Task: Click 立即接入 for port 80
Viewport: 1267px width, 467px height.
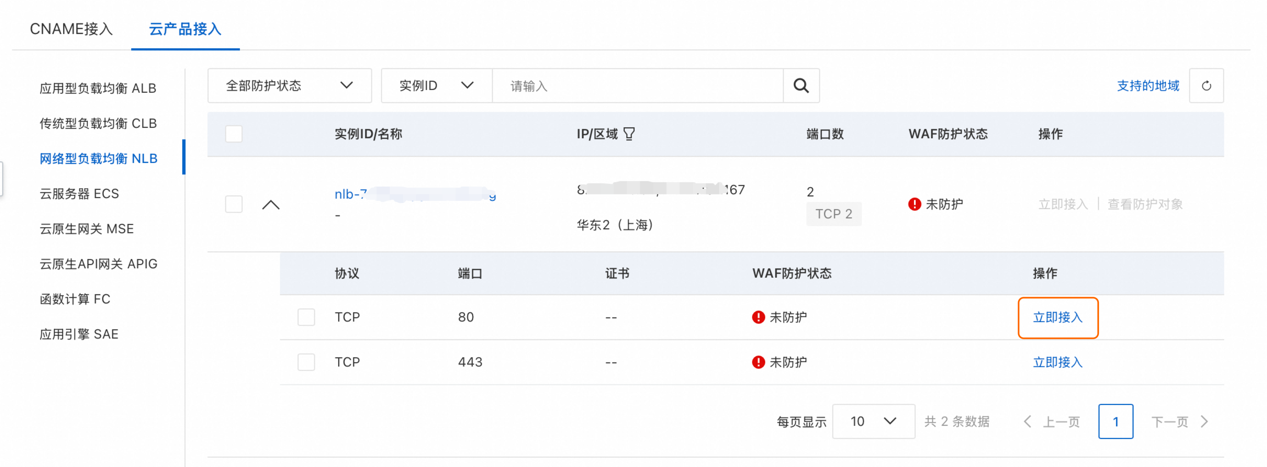Action: click(1058, 317)
